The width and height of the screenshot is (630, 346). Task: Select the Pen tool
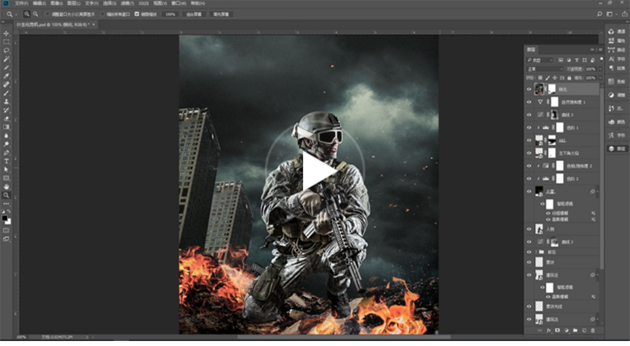click(6, 153)
